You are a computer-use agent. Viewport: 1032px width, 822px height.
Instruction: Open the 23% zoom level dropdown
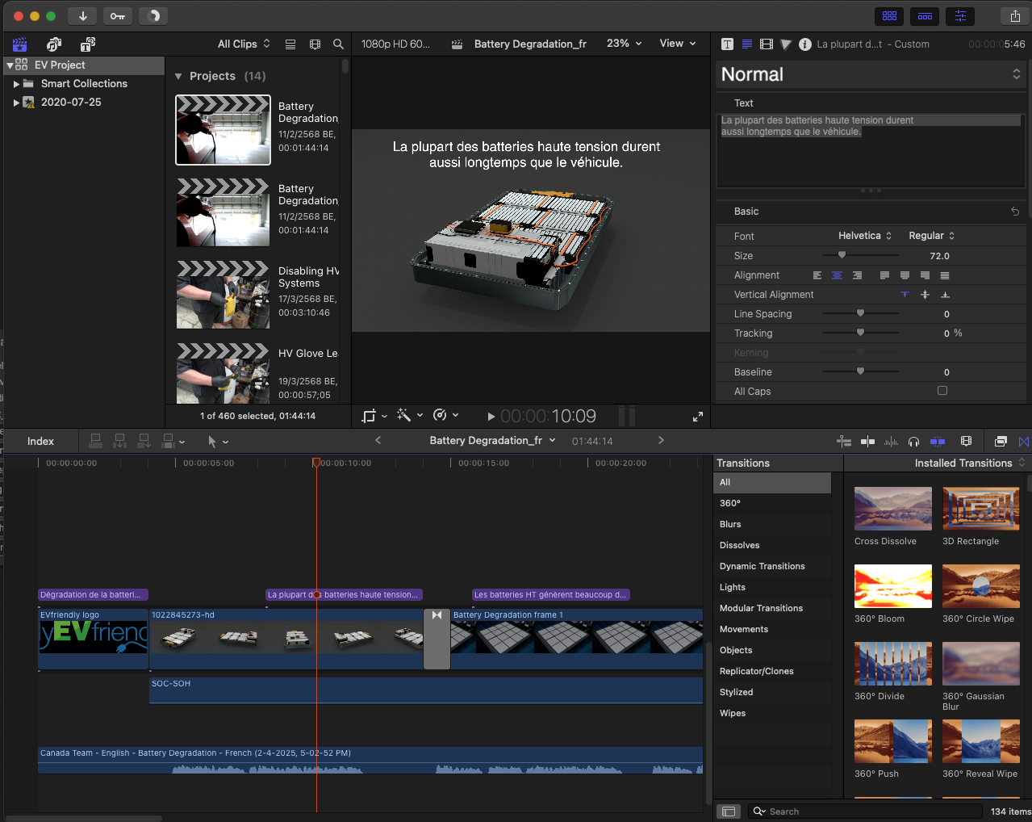point(624,44)
